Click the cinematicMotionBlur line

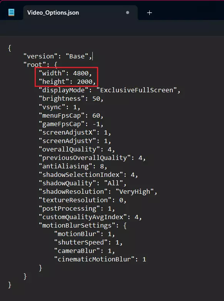[100, 259]
